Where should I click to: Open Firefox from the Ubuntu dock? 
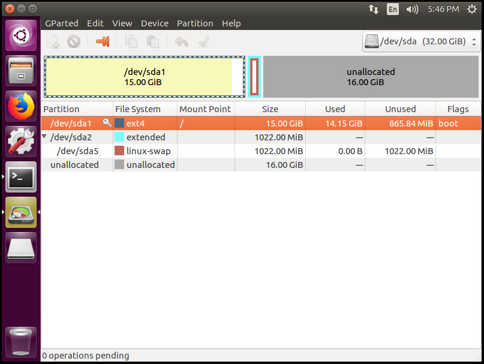pyautogui.click(x=21, y=107)
